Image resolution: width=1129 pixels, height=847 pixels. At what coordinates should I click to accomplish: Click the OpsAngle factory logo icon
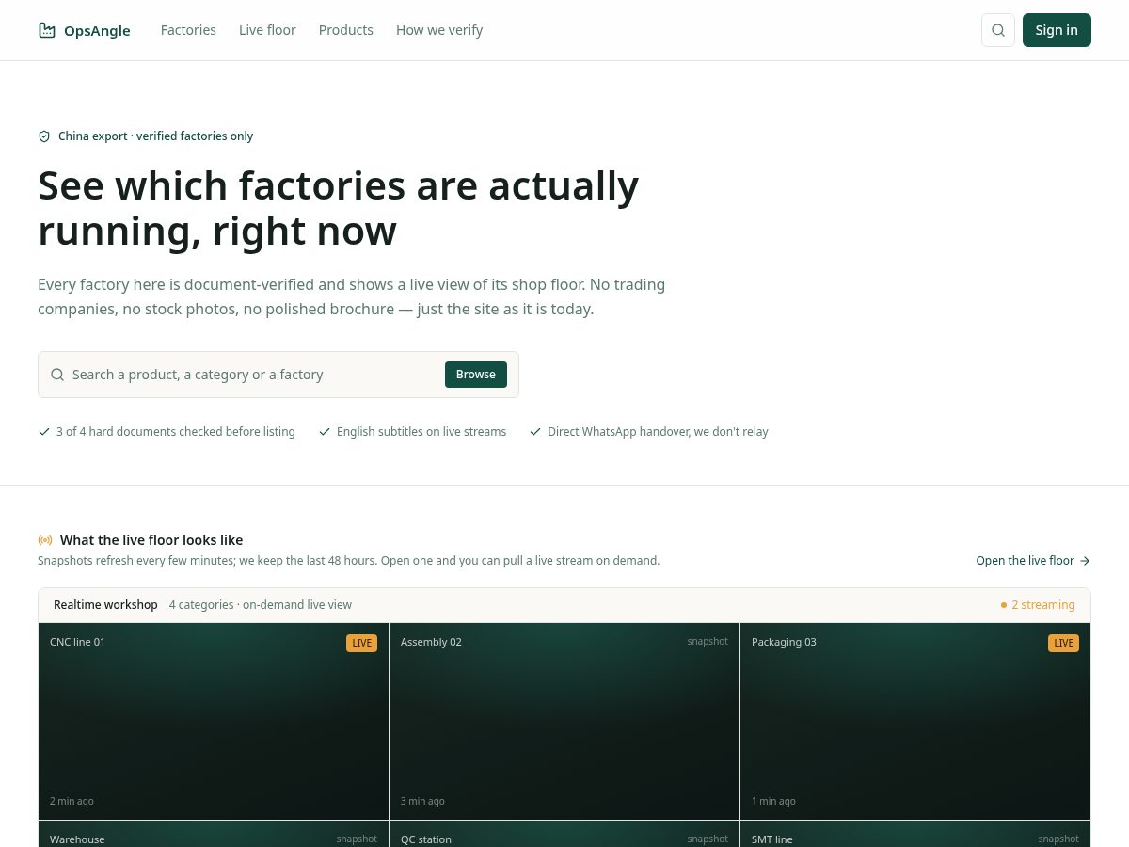[x=47, y=30]
